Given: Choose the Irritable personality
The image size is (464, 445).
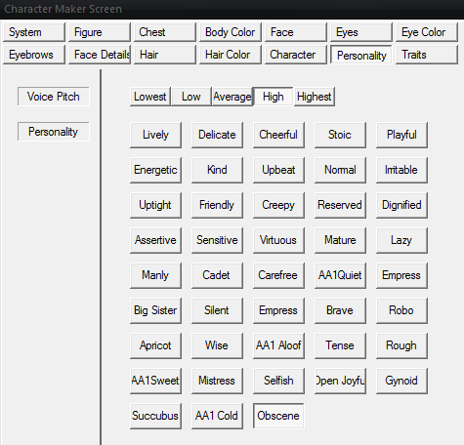Looking at the screenshot, I should click(401, 170).
